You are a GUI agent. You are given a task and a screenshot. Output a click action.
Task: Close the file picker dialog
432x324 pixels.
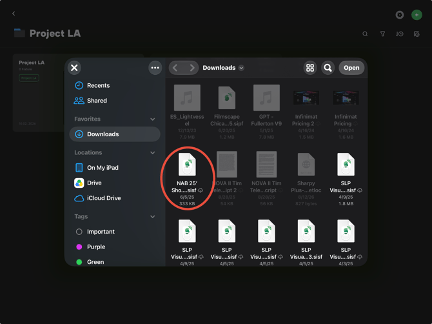(74, 68)
